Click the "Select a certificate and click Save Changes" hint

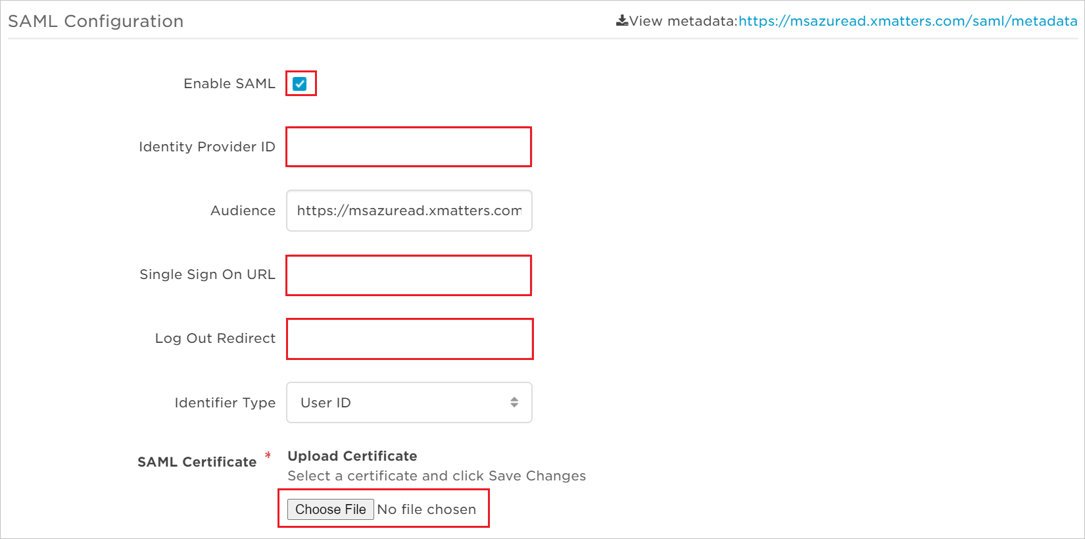point(436,476)
